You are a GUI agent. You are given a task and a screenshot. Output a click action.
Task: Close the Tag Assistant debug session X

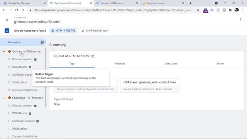(7, 20)
